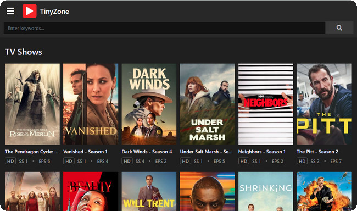Open the colorful striped man's face poster
The width and height of the screenshot is (357, 211).
point(208,191)
